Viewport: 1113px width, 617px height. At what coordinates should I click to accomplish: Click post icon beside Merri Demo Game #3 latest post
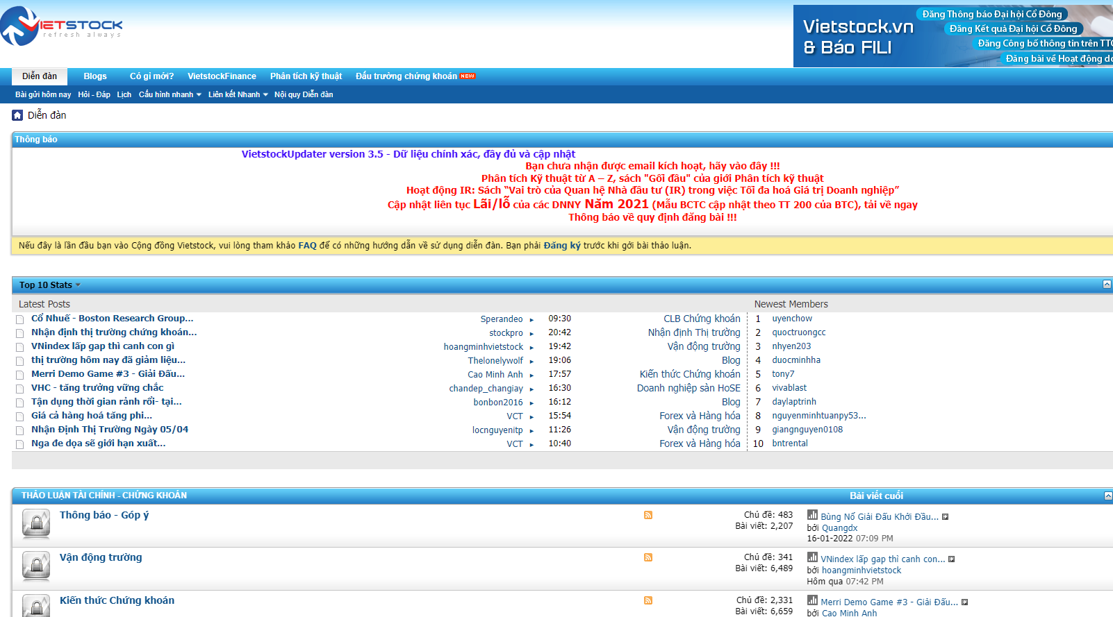point(20,375)
